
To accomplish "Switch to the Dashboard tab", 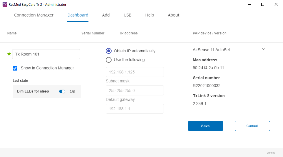I will [78, 15].
